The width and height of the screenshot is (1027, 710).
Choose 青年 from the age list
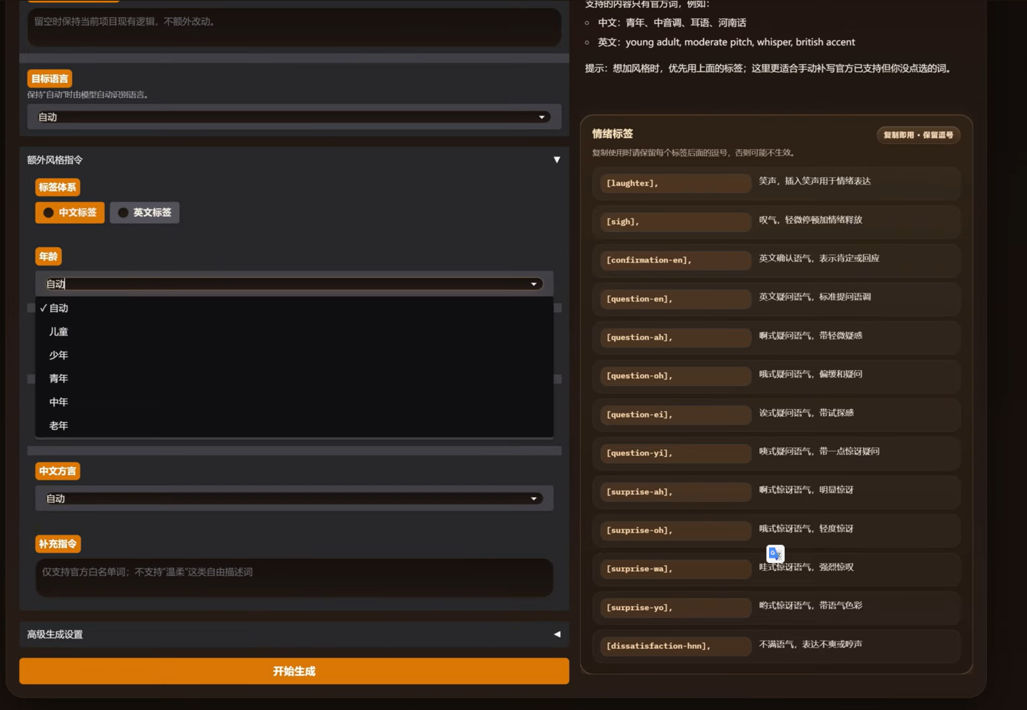59,379
